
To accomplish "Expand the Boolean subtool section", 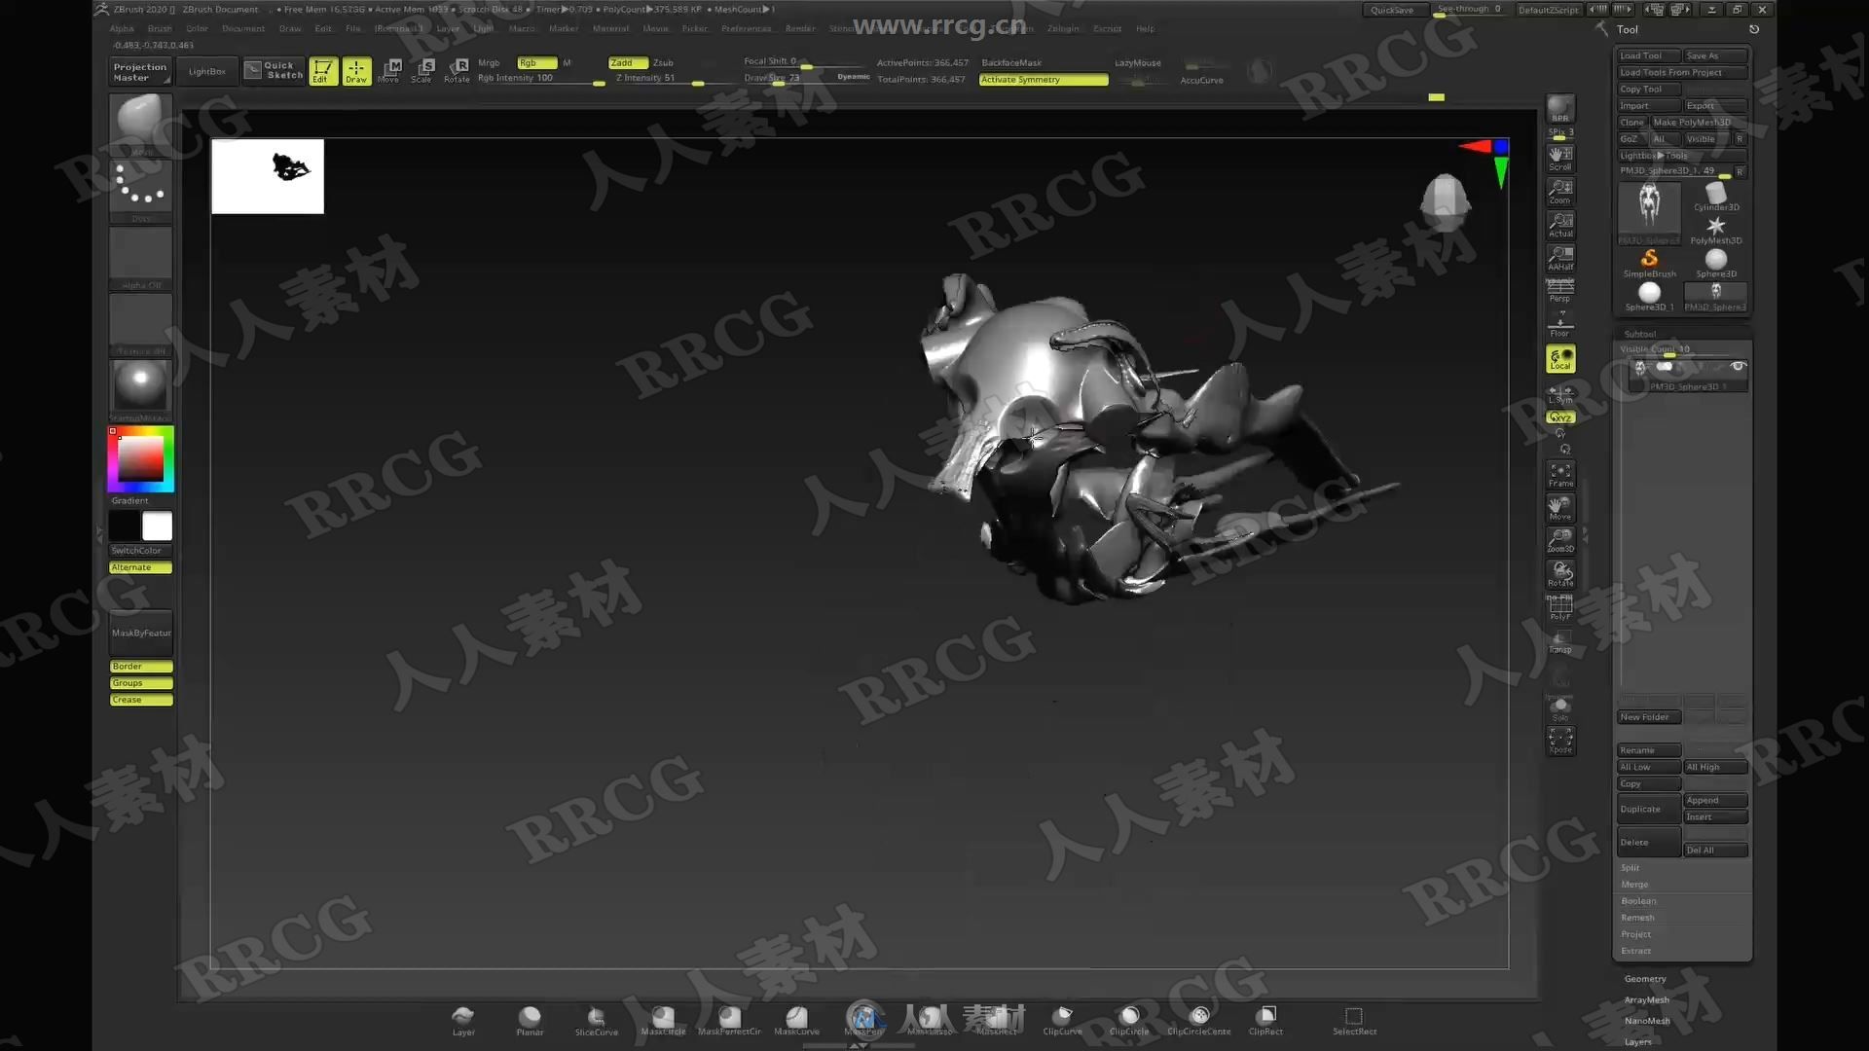I will click(1638, 901).
